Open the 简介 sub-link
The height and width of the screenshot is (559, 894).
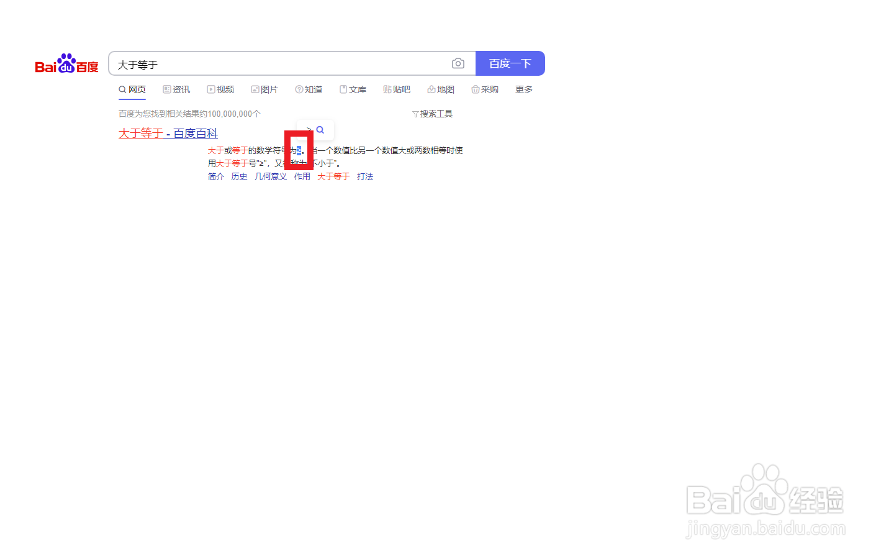tap(216, 176)
